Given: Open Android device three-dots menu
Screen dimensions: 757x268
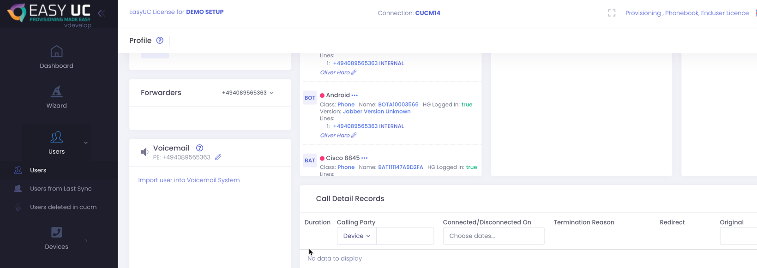Looking at the screenshot, I should pos(354,95).
